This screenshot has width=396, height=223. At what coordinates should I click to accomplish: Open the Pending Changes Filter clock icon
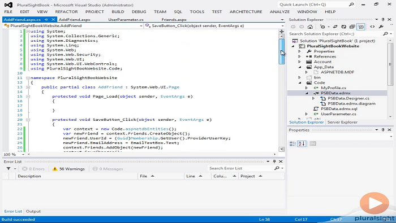[x=322, y=27]
